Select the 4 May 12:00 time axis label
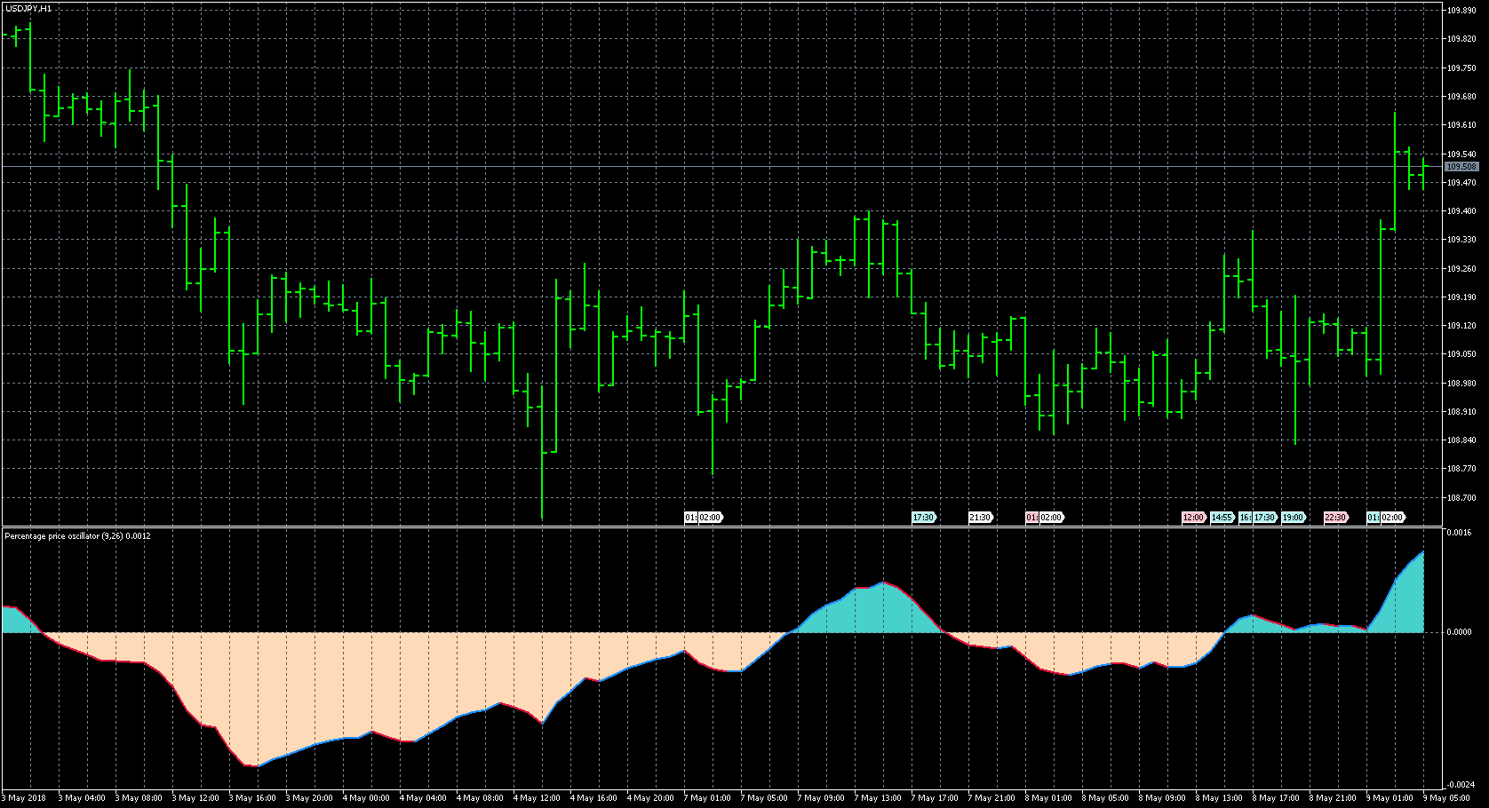Screen dimensions: 1489x808 click(537, 798)
